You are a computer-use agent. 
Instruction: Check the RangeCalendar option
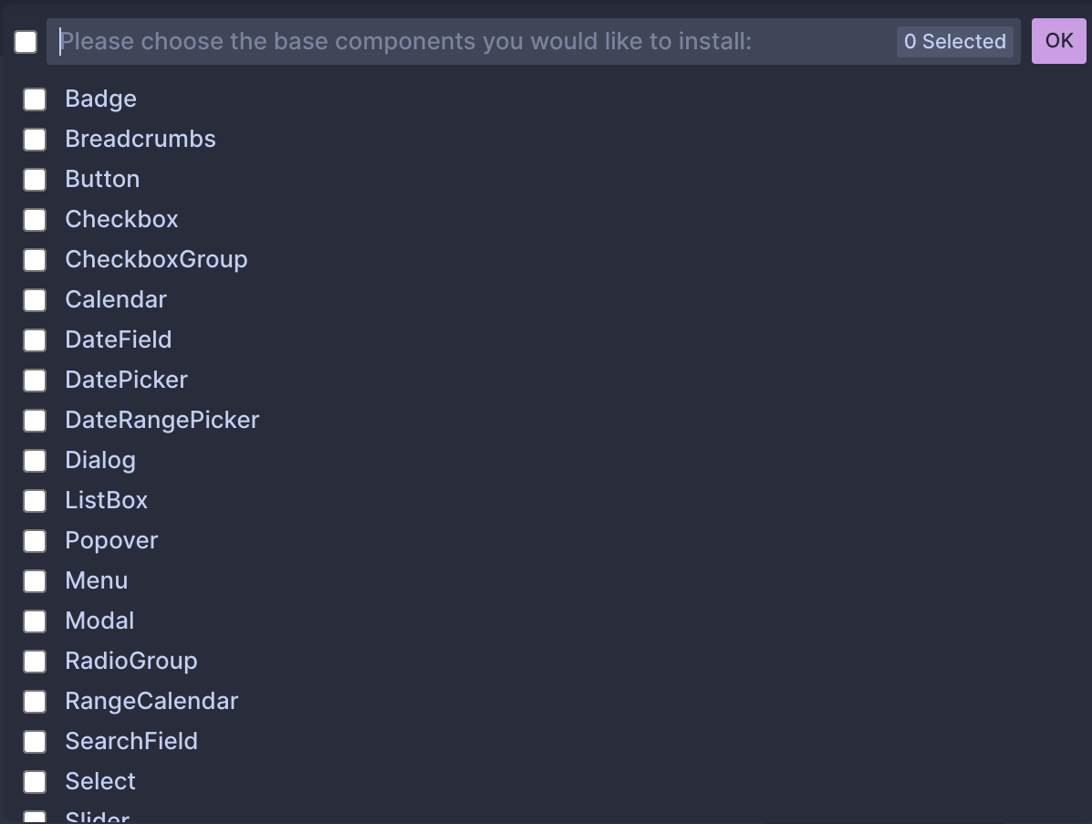pos(35,702)
